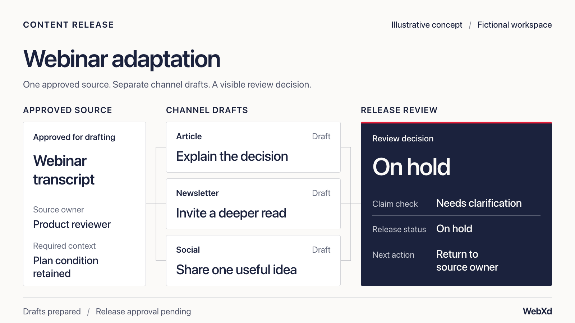Screen dimensions: 575x323
Task: Click the 'Approved for drafting' label
Action: tap(74, 137)
